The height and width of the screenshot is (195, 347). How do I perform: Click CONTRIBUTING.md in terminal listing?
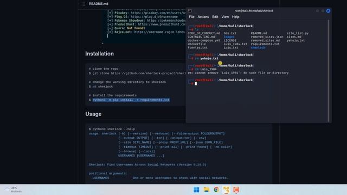201,37
